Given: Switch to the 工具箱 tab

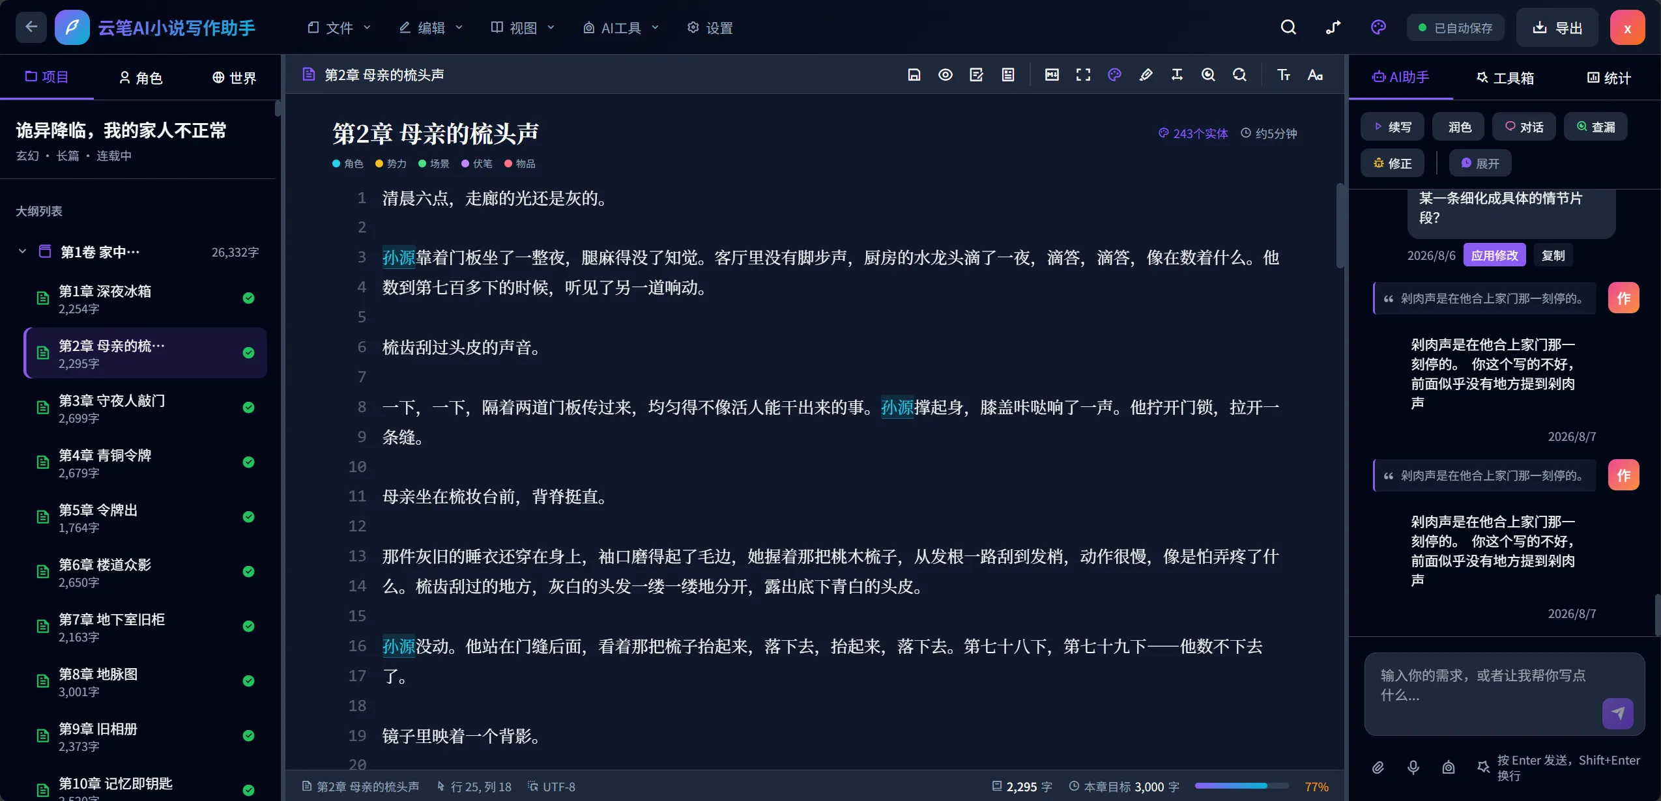Looking at the screenshot, I should (x=1505, y=77).
